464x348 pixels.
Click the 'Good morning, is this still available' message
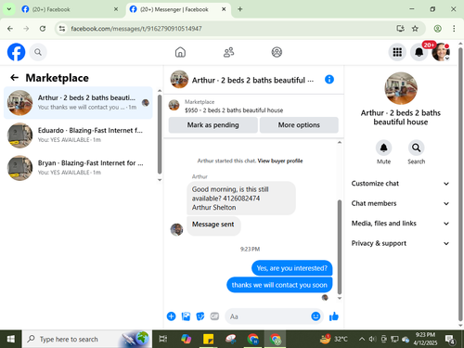241,198
